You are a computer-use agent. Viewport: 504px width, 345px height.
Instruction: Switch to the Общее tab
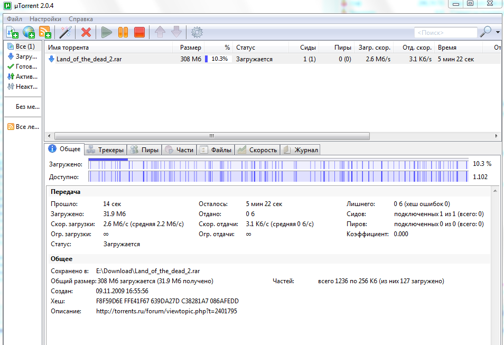pos(64,149)
